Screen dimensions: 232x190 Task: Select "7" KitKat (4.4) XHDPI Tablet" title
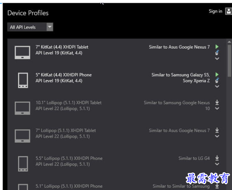[62, 47]
